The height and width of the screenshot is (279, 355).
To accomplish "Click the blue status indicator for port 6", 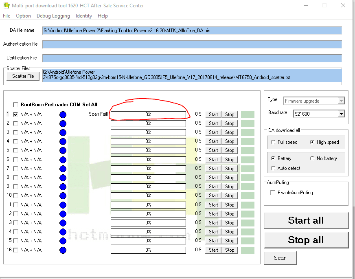I will point(63,160).
